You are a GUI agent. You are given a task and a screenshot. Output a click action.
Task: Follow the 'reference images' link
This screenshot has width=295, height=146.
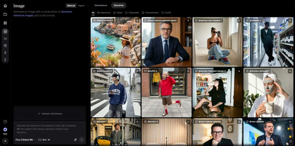[23, 15]
